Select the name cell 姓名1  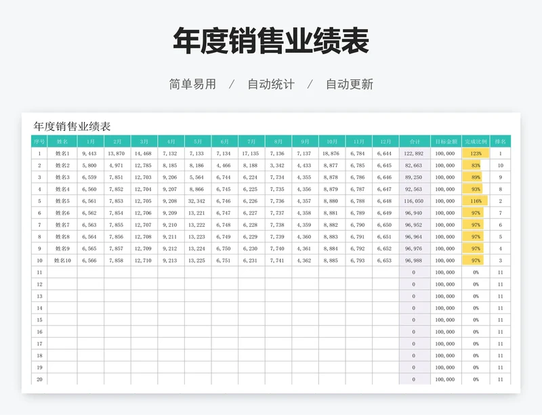coord(62,154)
